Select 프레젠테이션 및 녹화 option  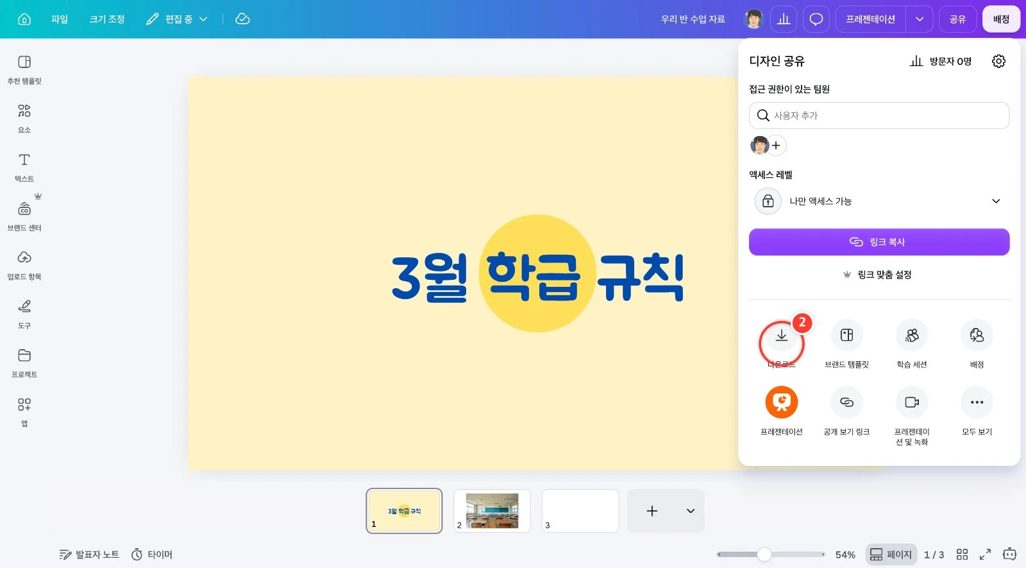912,416
